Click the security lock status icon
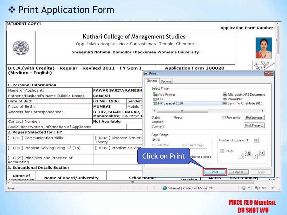 pyautogui.click(x=243, y=188)
